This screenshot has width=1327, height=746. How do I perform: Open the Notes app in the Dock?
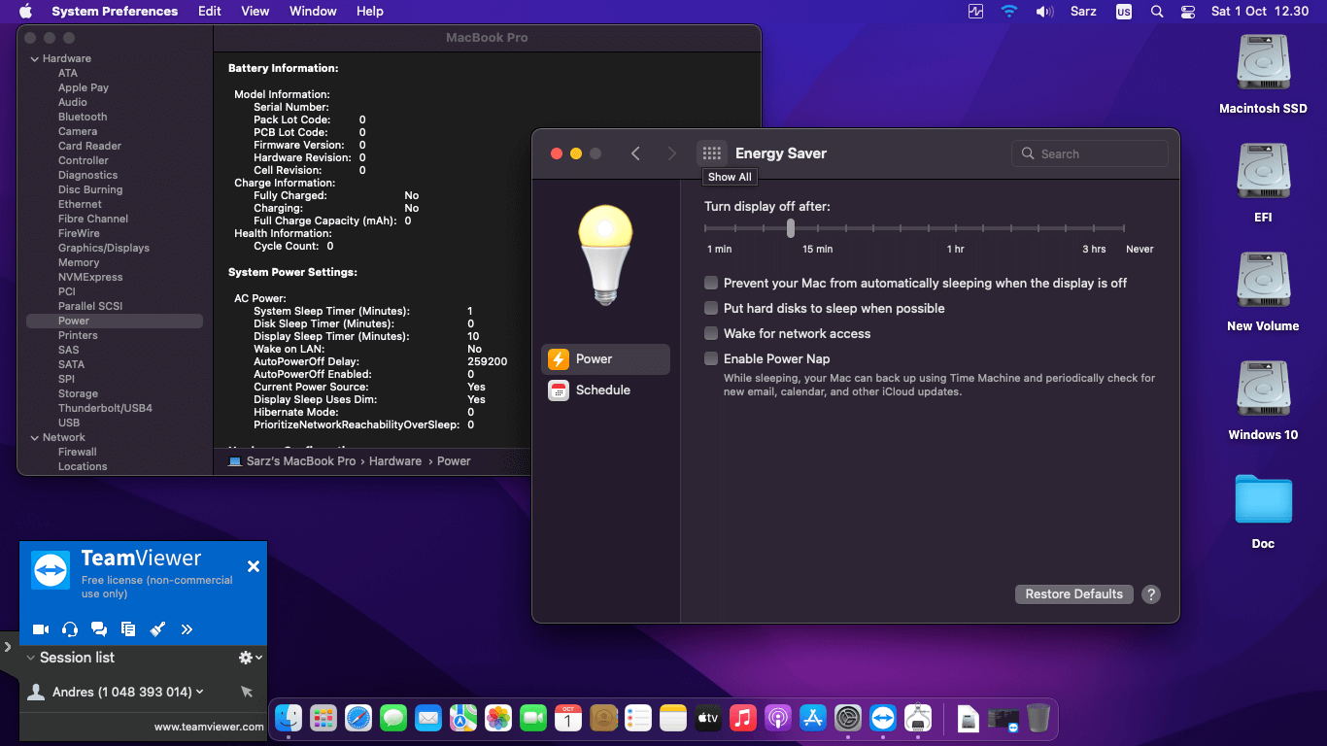tap(673, 718)
